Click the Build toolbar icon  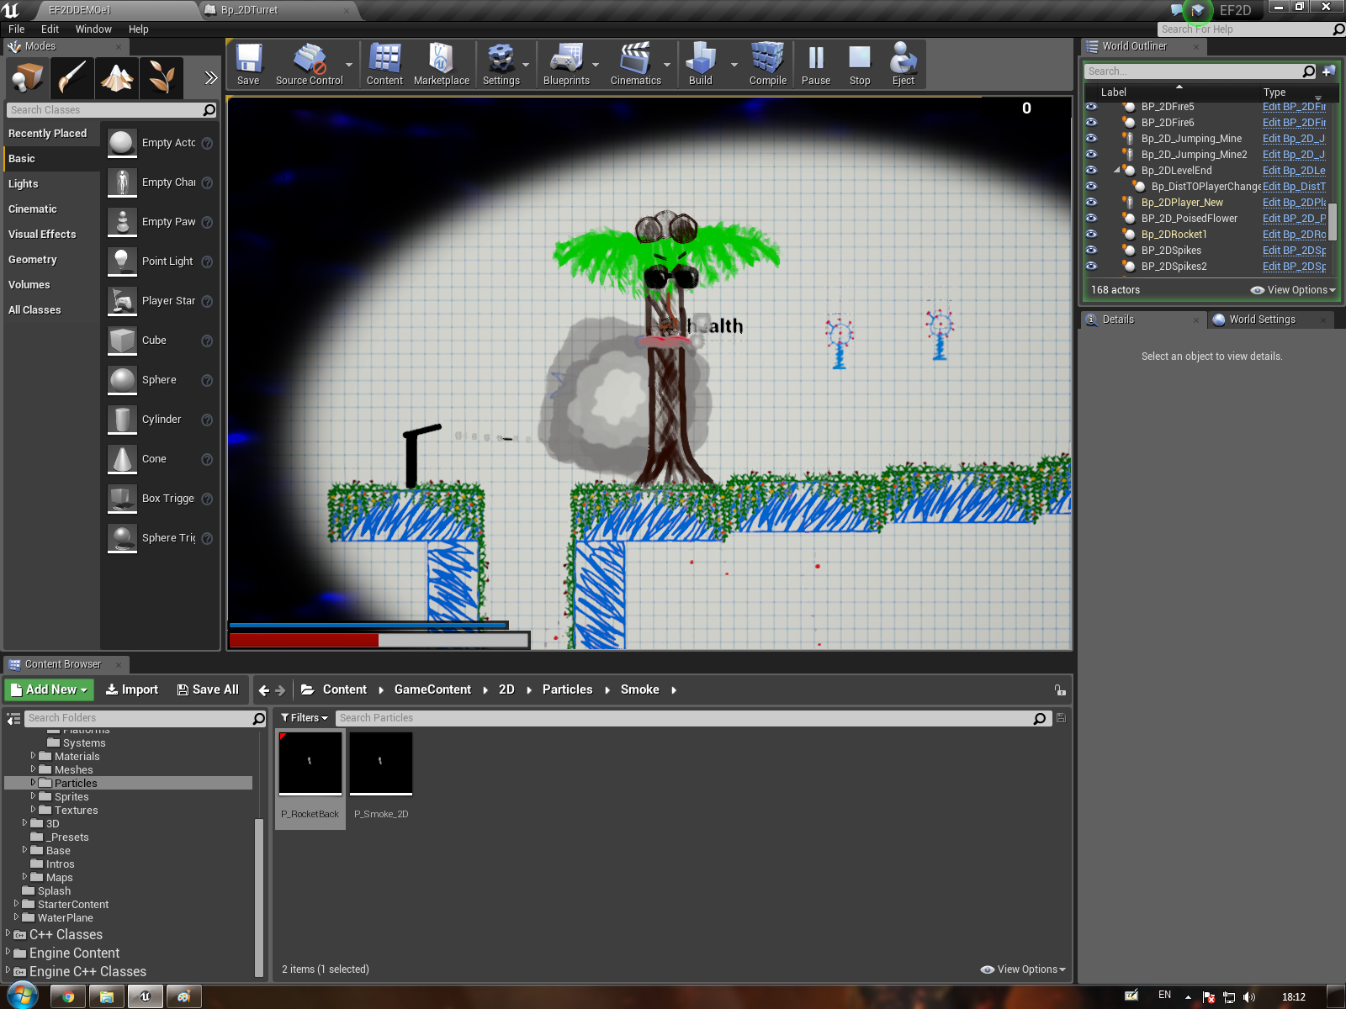coord(701,65)
